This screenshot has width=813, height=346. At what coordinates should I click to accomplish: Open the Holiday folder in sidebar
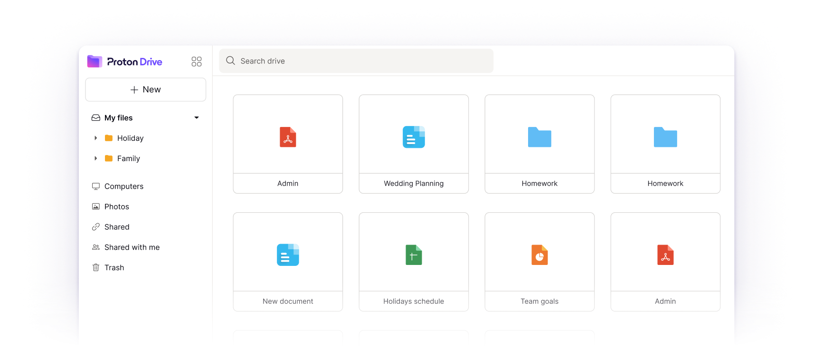click(130, 138)
